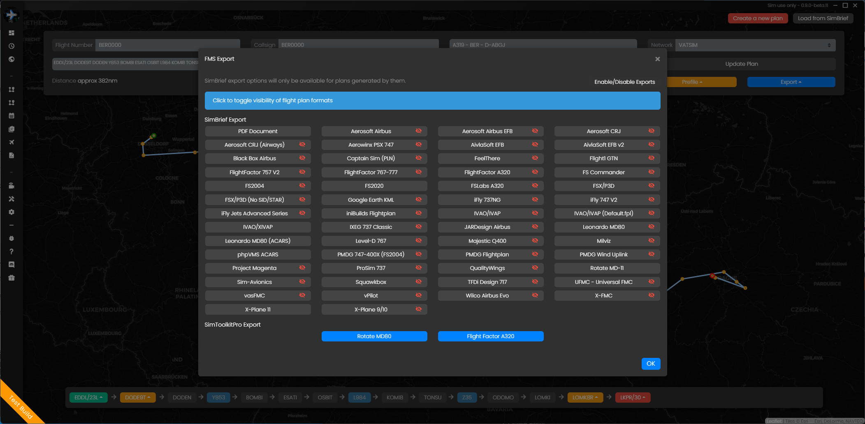Toggle visibility of Aerosoft Airbus EFB export
This screenshot has height=424, width=865.
coord(535,131)
